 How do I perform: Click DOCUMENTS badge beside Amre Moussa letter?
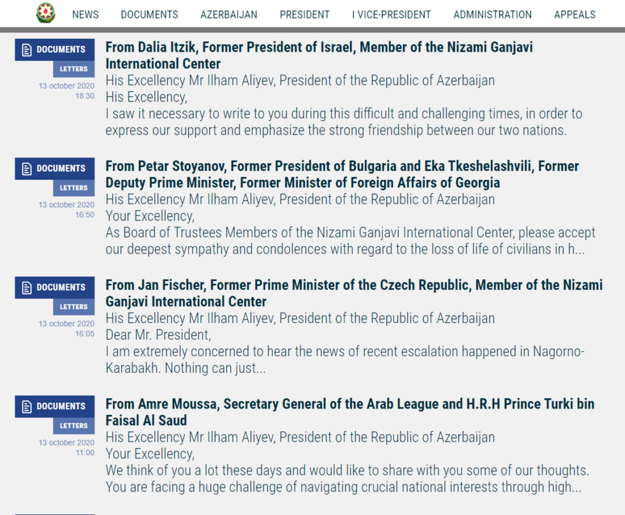(55, 406)
